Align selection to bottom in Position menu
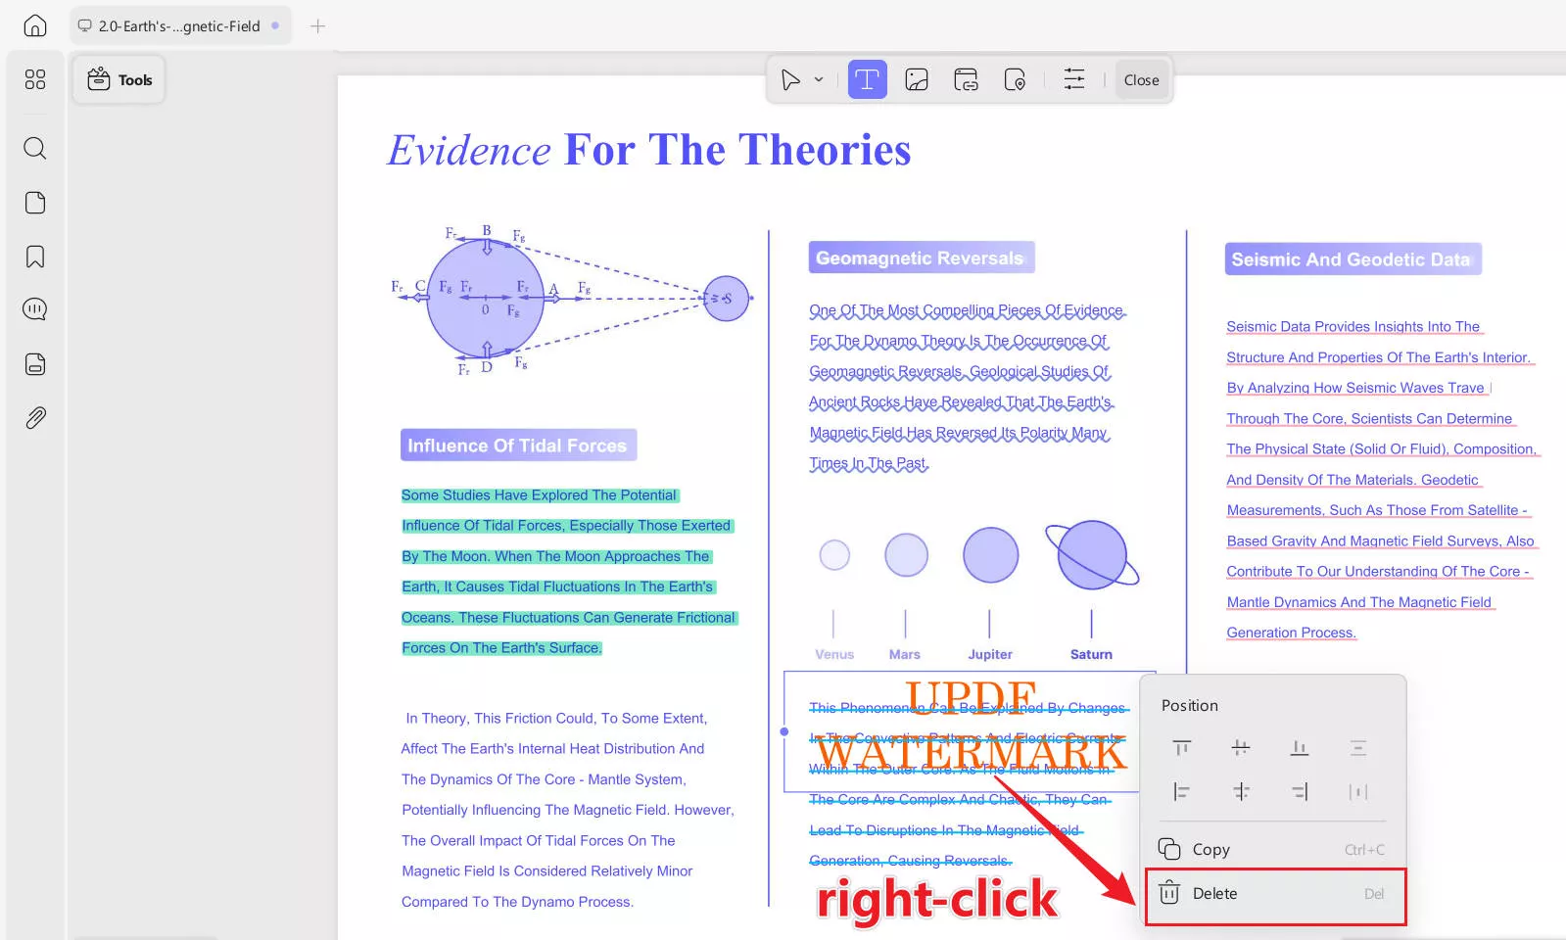 (x=1300, y=748)
